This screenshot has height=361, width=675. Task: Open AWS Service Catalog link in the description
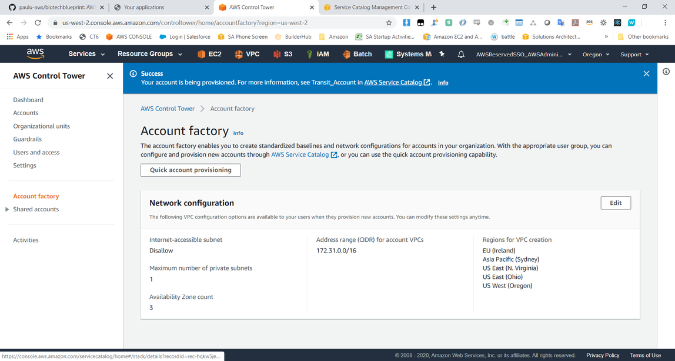pyautogui.click(x=304, y=155)
